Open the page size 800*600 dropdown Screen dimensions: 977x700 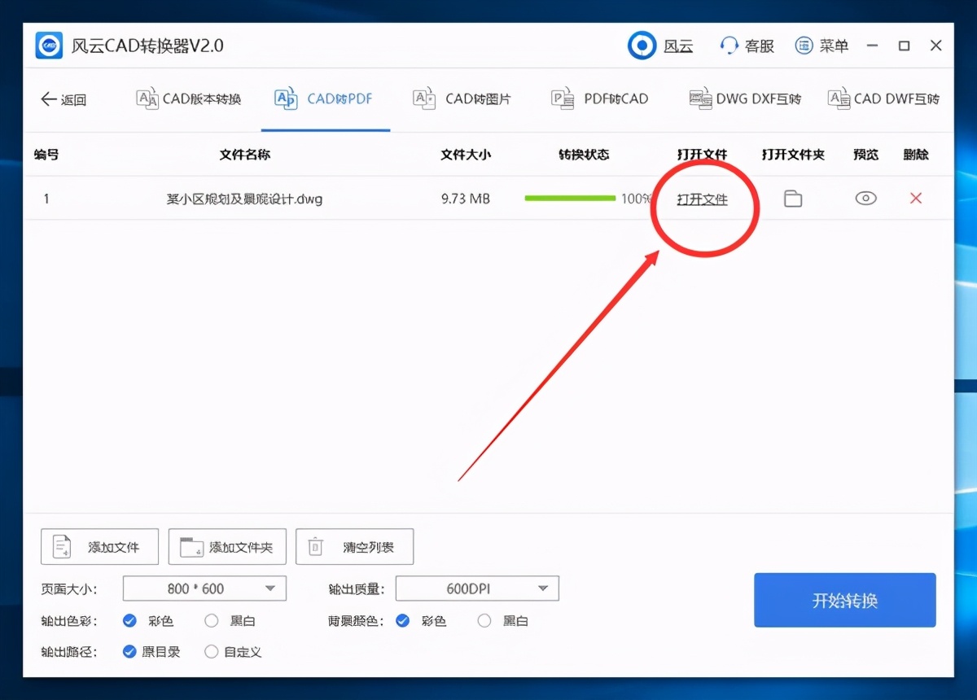[x=204, y=588]
